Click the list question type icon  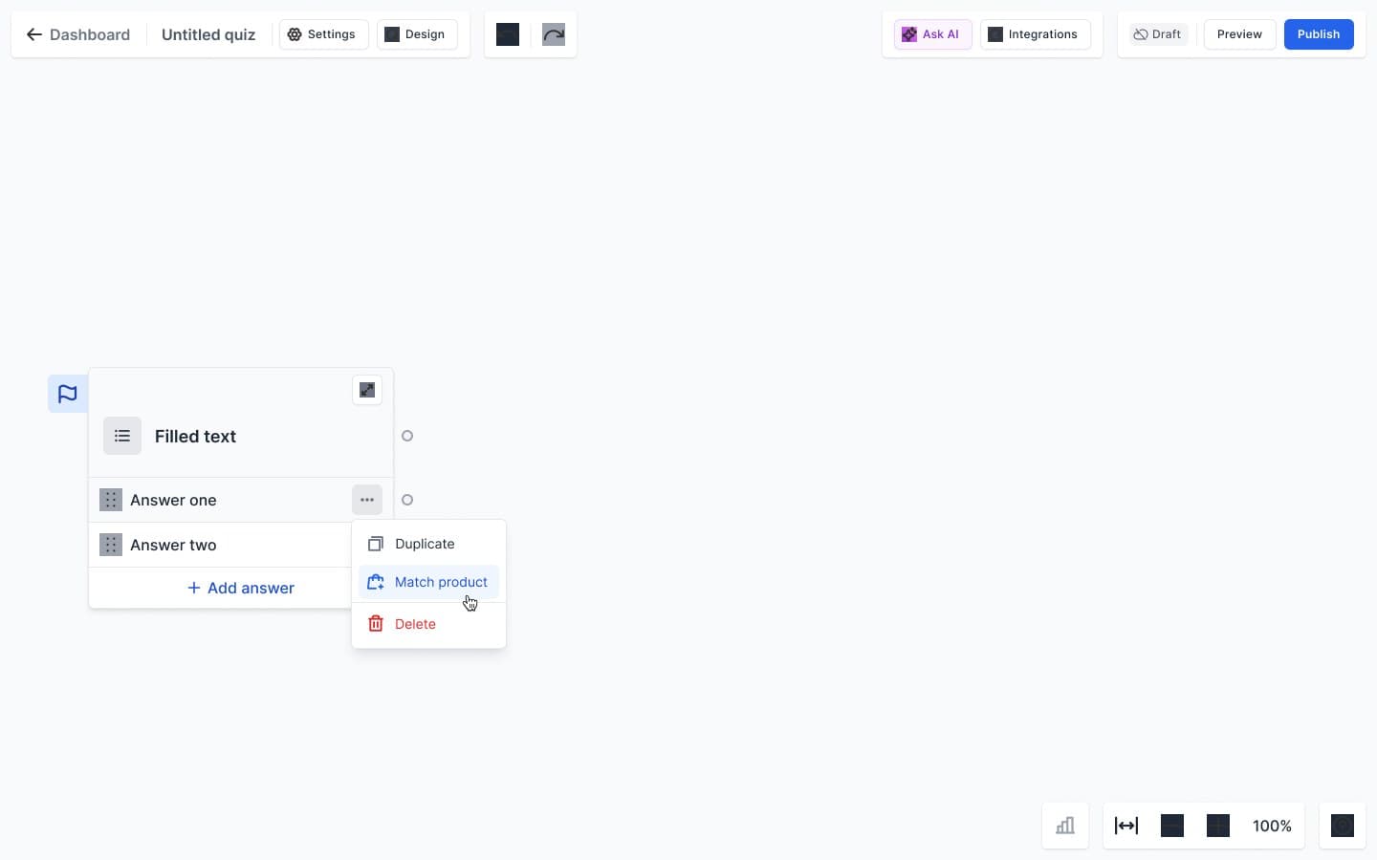click(122, 436)
